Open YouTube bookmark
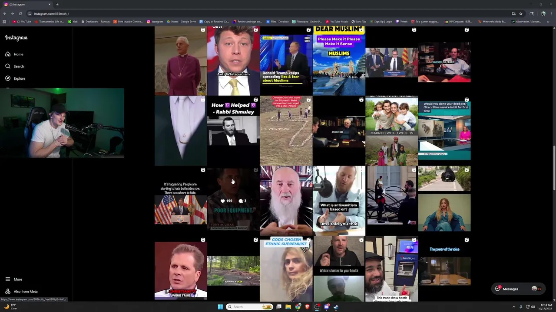 tap(22, 22)
